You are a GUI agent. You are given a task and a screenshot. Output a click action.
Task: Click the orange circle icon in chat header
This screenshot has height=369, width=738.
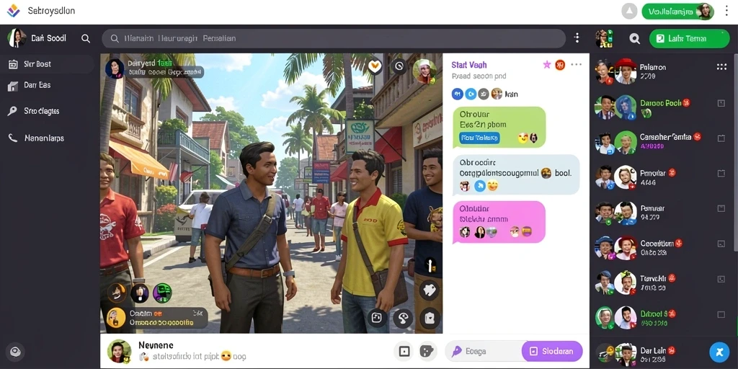point(559,65)
